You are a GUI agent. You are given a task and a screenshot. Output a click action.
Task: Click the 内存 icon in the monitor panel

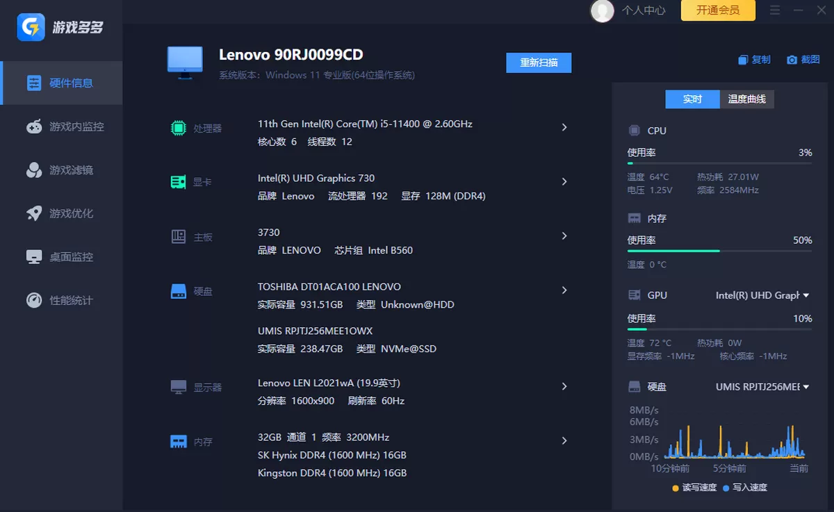pyautogui.click(x=634, y=218)
